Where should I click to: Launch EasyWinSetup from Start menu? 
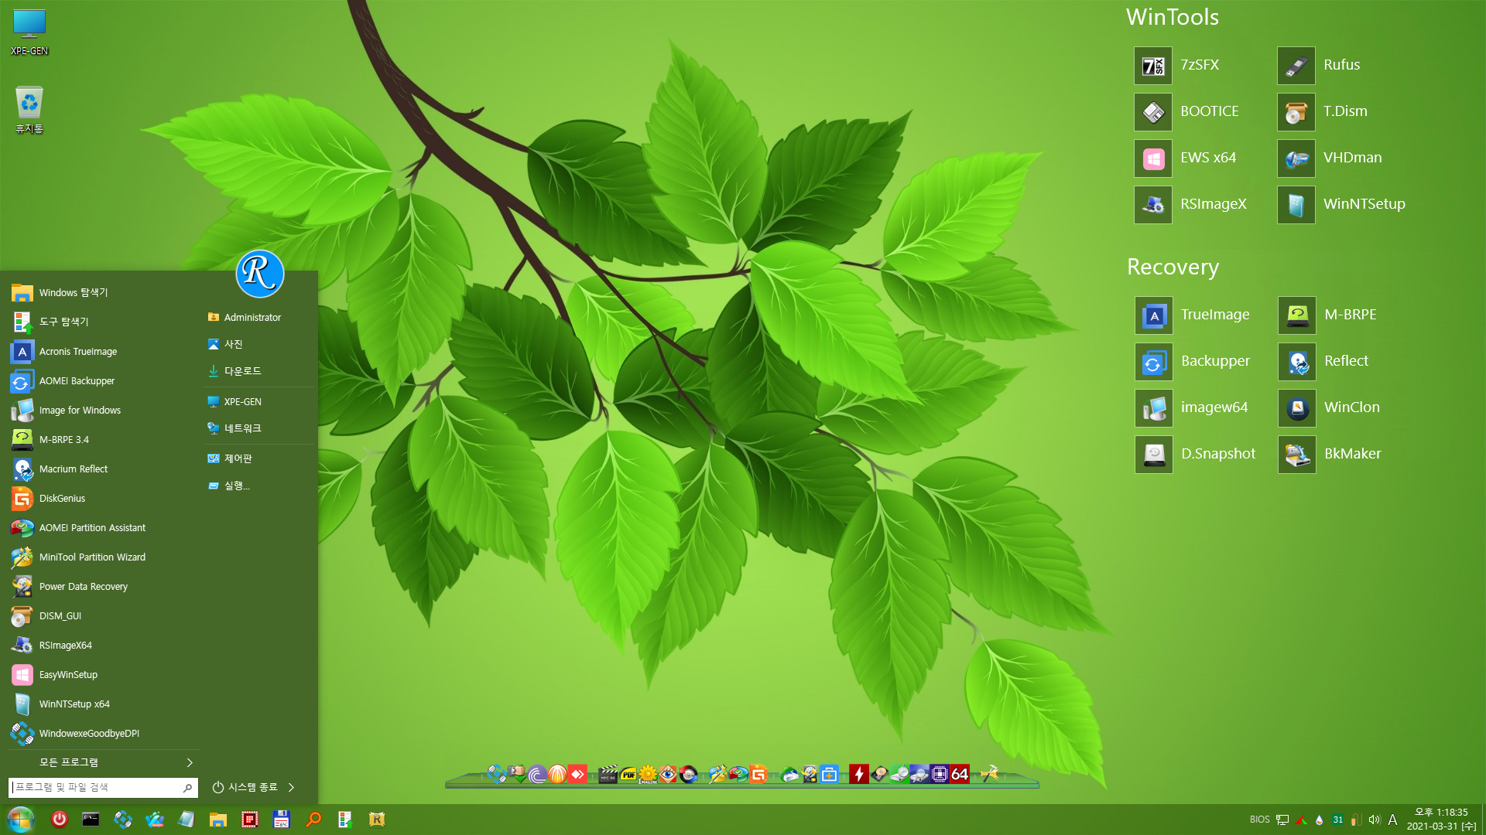[x=104, y=675]
